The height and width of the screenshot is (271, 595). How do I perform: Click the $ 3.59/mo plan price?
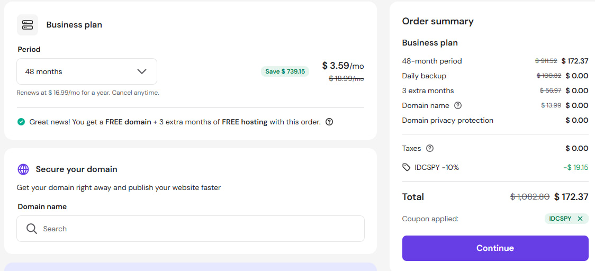point(342,66)
